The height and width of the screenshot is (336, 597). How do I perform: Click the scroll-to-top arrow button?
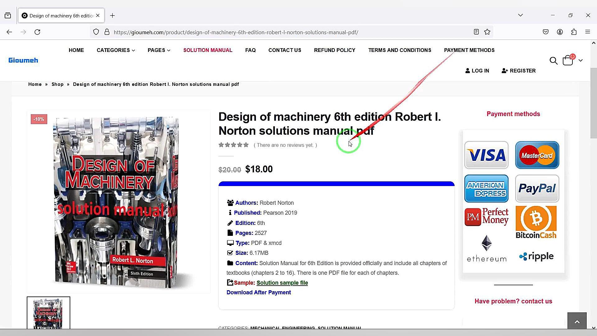coord(577,321)
